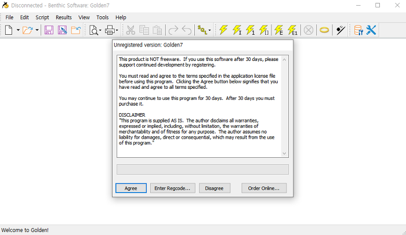Open the Help menu
This screenshot has width=406, height=235.
pos(121,17)
